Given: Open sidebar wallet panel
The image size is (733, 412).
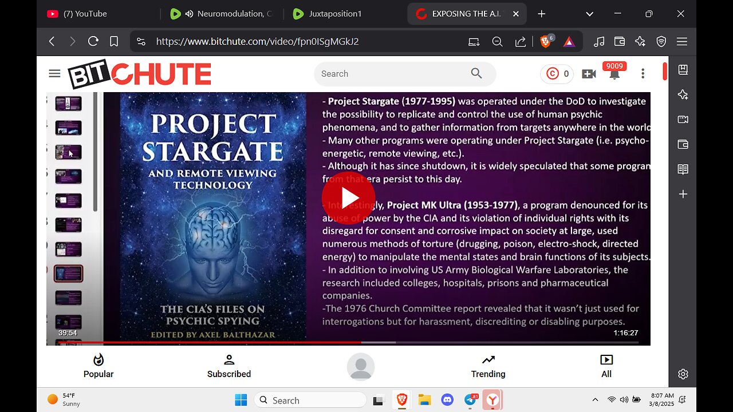Looking at the screenshot, I should tap(683, 145).
